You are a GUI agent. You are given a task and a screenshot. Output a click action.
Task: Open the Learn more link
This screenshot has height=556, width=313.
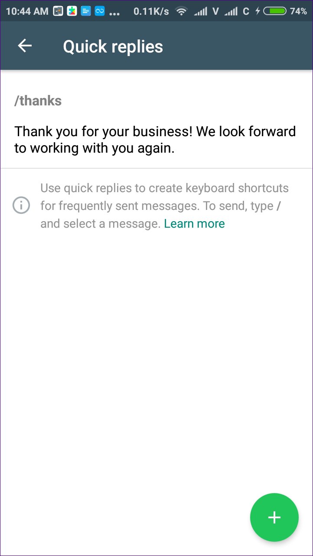(194, 224)
